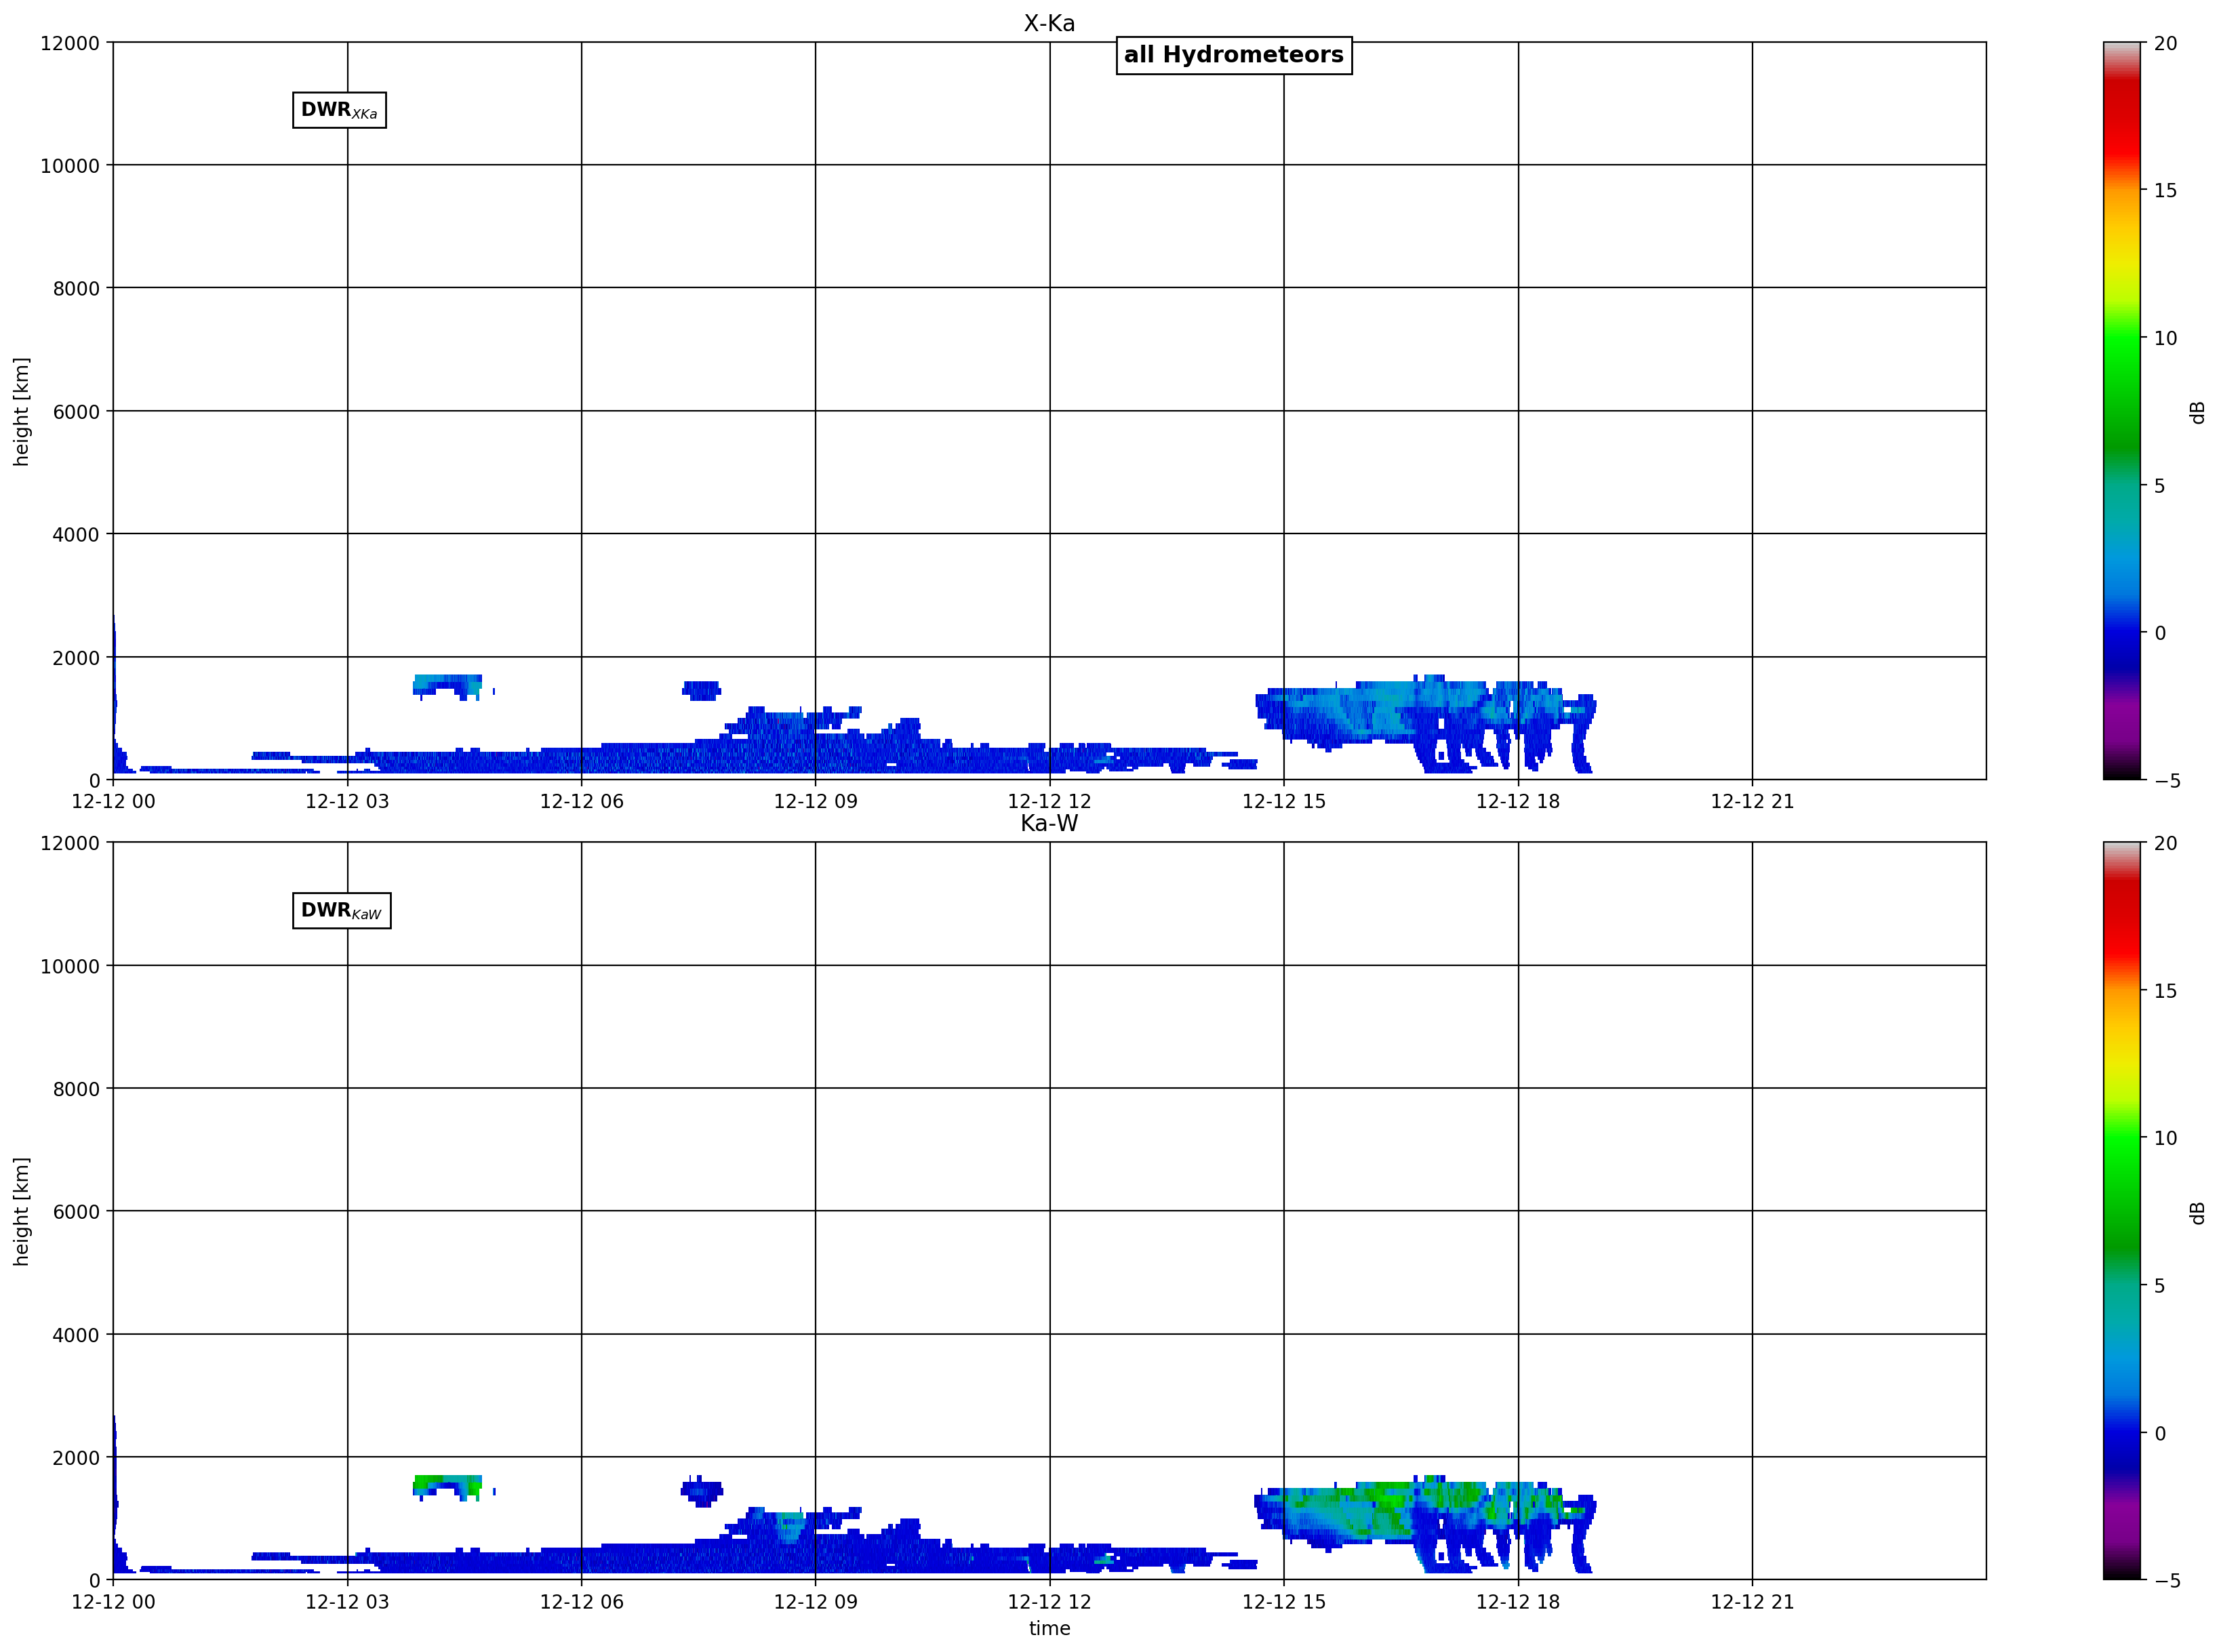The width and height of the screenshot is (2221, 1652).
Task: Click the "15" tick on X-Ka colorbar
Action: tap(2165, 190)
